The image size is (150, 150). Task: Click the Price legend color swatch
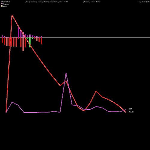[x=2, y=6]
